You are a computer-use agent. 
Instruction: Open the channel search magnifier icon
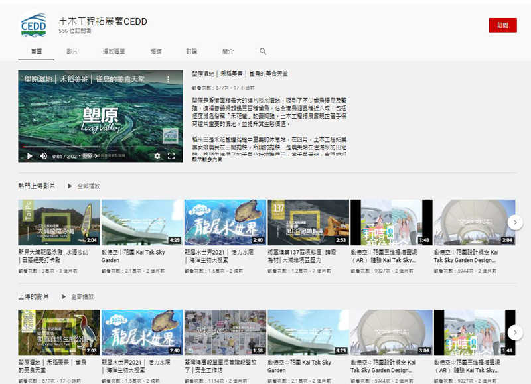(x=263, y=51)
